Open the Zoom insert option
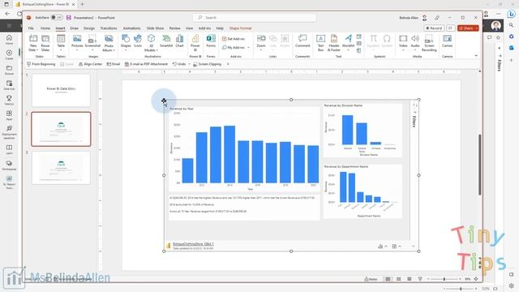 [x=261, y=42]
